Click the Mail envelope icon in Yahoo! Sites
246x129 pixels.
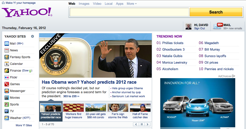(x=6, y=44)
